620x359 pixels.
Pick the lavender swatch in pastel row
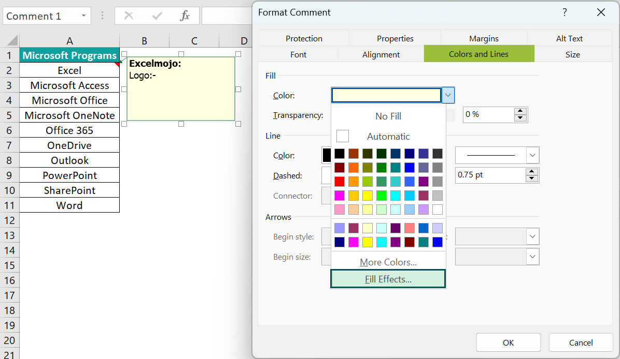424,210
